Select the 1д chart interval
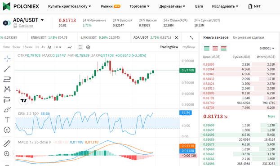This screenshot has height=166, width=280. point(49,47)
